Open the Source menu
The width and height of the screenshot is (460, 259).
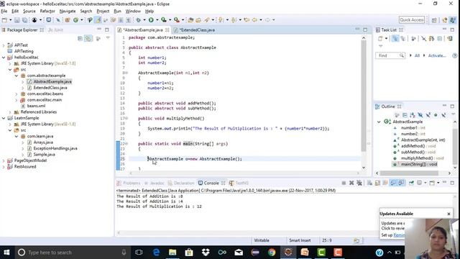click(x=29, y=12)
